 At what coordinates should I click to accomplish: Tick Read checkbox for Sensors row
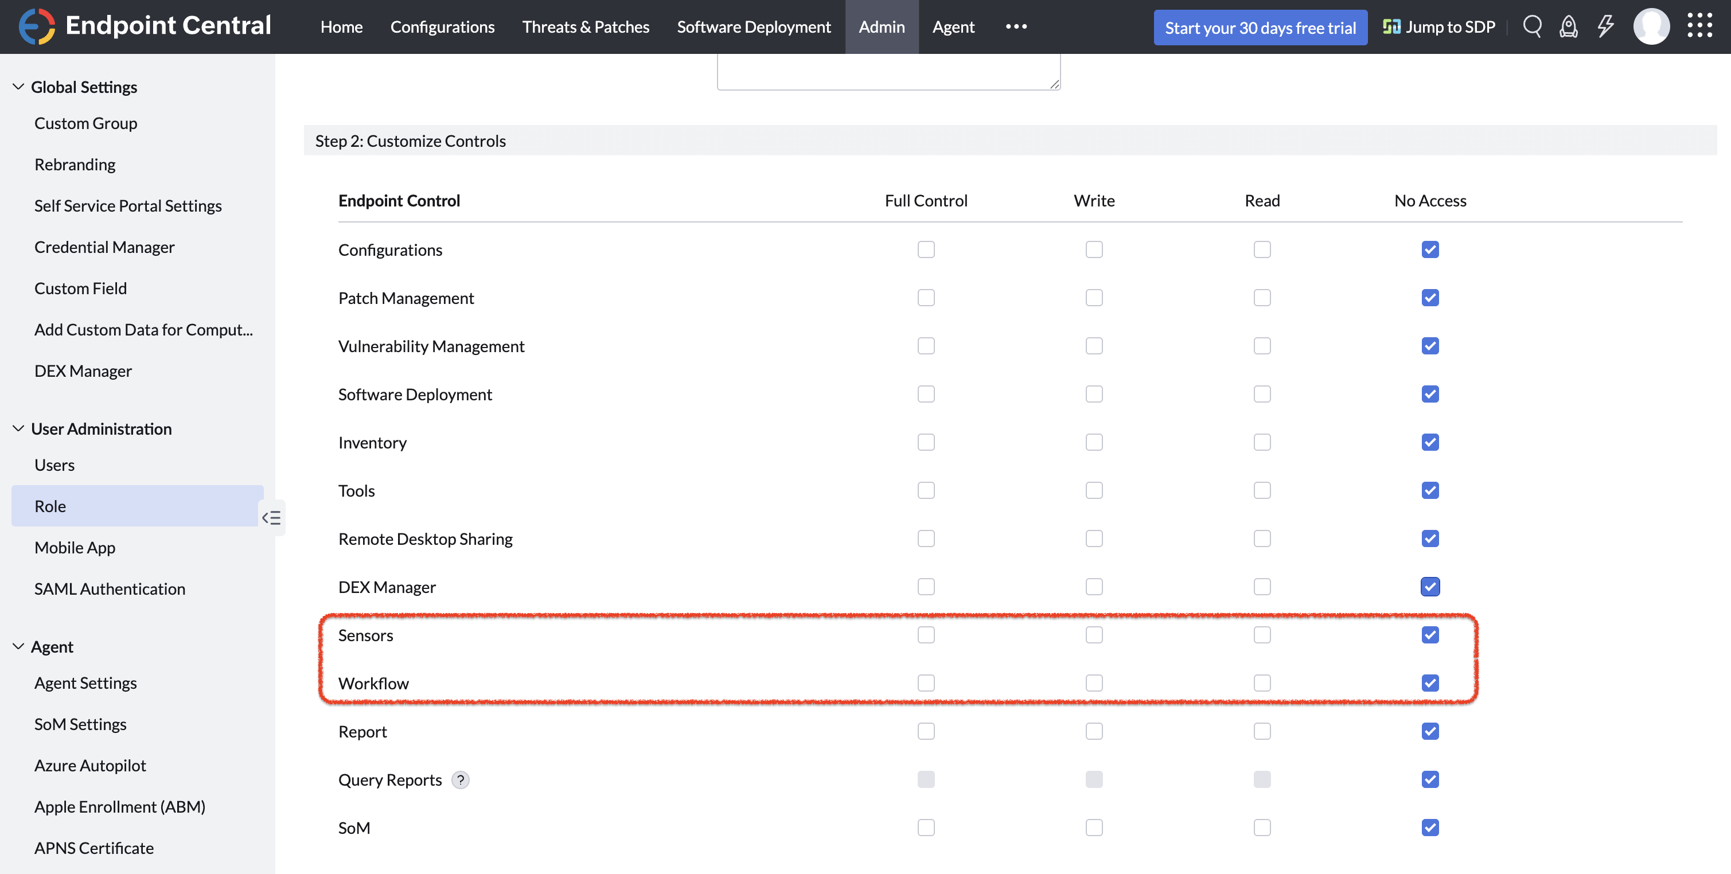click(1262, 635)
